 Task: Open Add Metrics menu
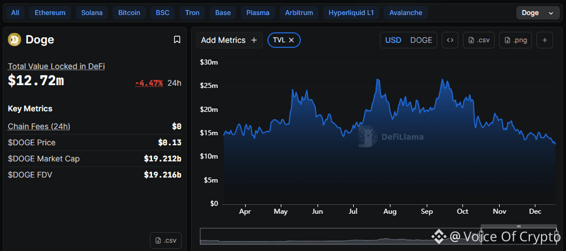pos(229,40)
